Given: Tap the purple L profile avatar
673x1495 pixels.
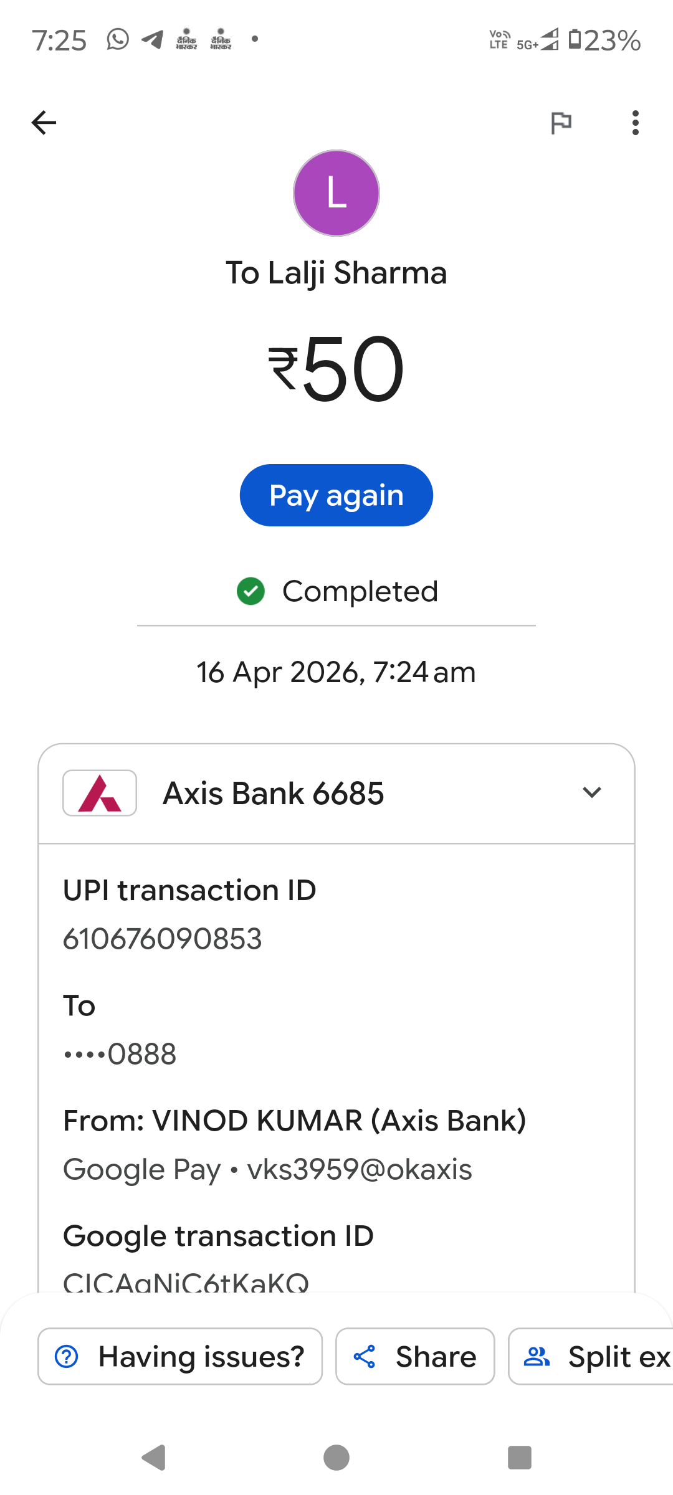Looking at the screenshot, I should [336, 193].
